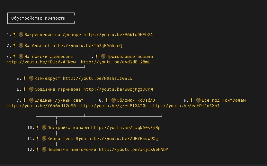Click the yellow exclamation mark beside quest 1
Screen dimensions: 267x166
[x=14, y=34]
